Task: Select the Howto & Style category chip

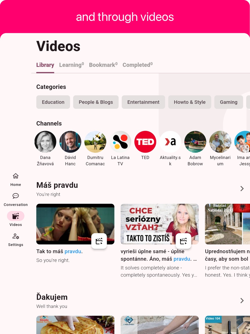Action: click(x=190, y=102)
